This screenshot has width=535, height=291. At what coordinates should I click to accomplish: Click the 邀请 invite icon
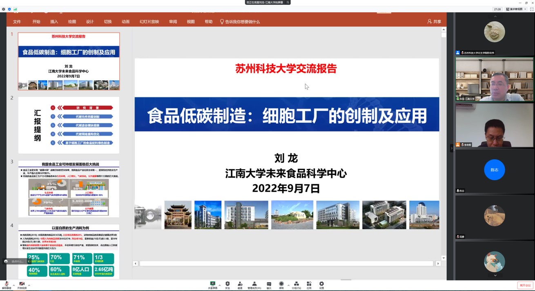240,284
